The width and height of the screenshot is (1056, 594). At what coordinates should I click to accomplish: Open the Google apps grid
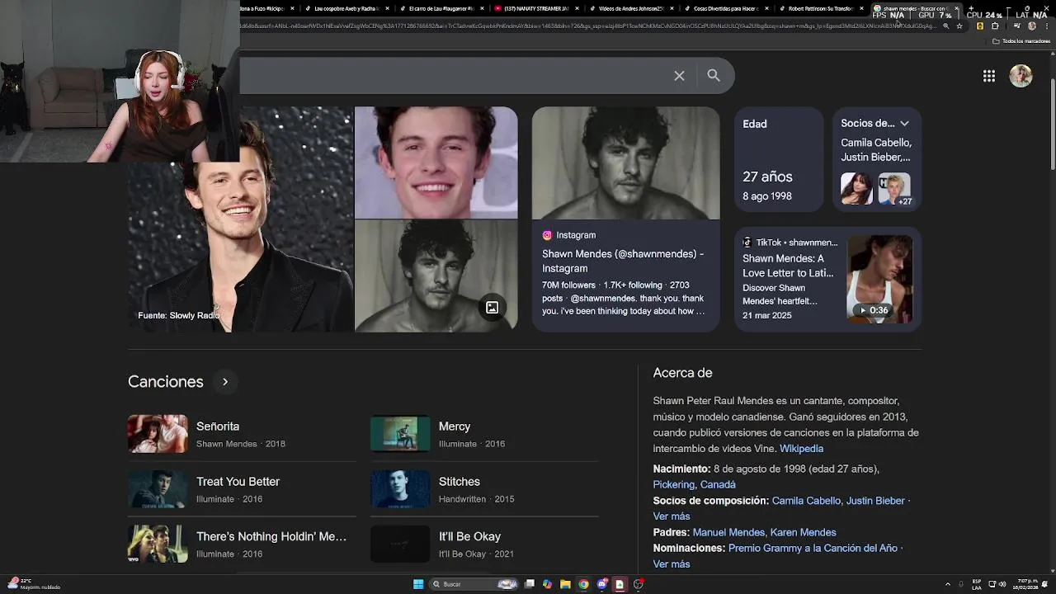[x=988, y=76]
